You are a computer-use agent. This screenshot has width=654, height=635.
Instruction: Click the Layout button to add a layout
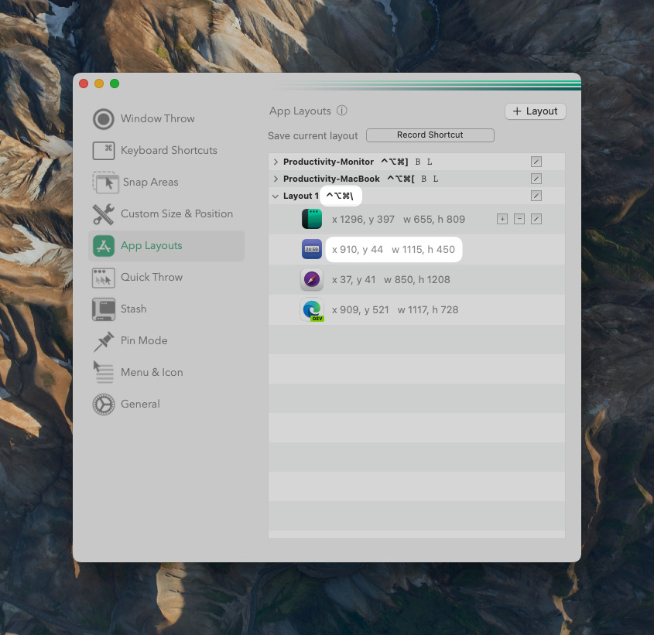click(x=535, y=111)
